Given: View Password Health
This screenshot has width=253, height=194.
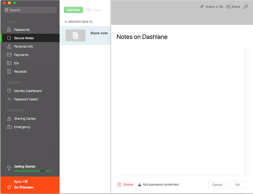Looking at the screenshot, I should pos(30,99).
